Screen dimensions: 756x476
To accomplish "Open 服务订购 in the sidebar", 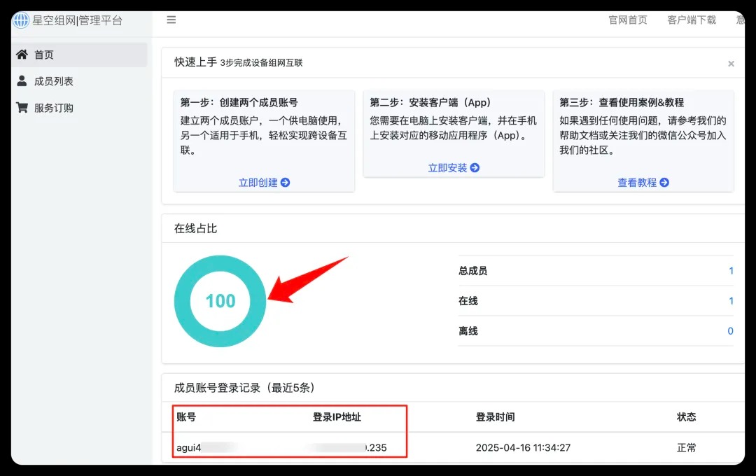I will [54, 108].
